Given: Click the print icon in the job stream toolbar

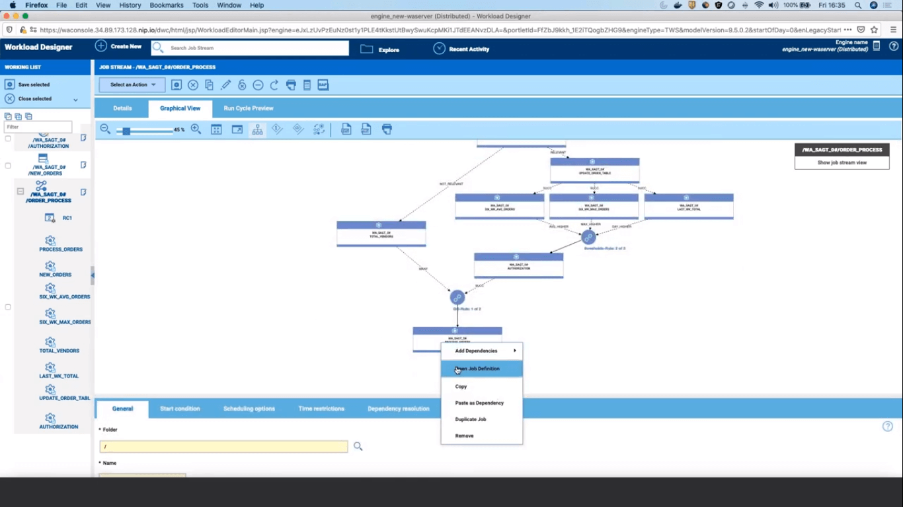Looking at the screenshot, I should point(291,84).
